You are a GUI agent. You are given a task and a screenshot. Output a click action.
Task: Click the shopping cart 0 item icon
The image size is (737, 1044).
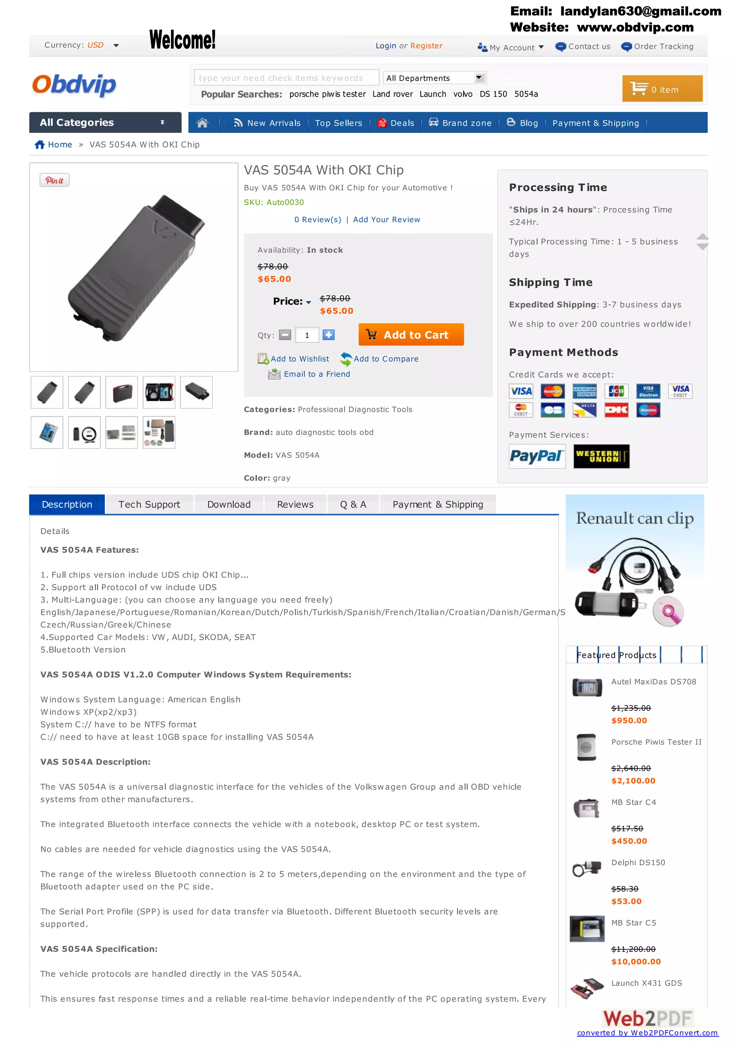coord(639,88)
